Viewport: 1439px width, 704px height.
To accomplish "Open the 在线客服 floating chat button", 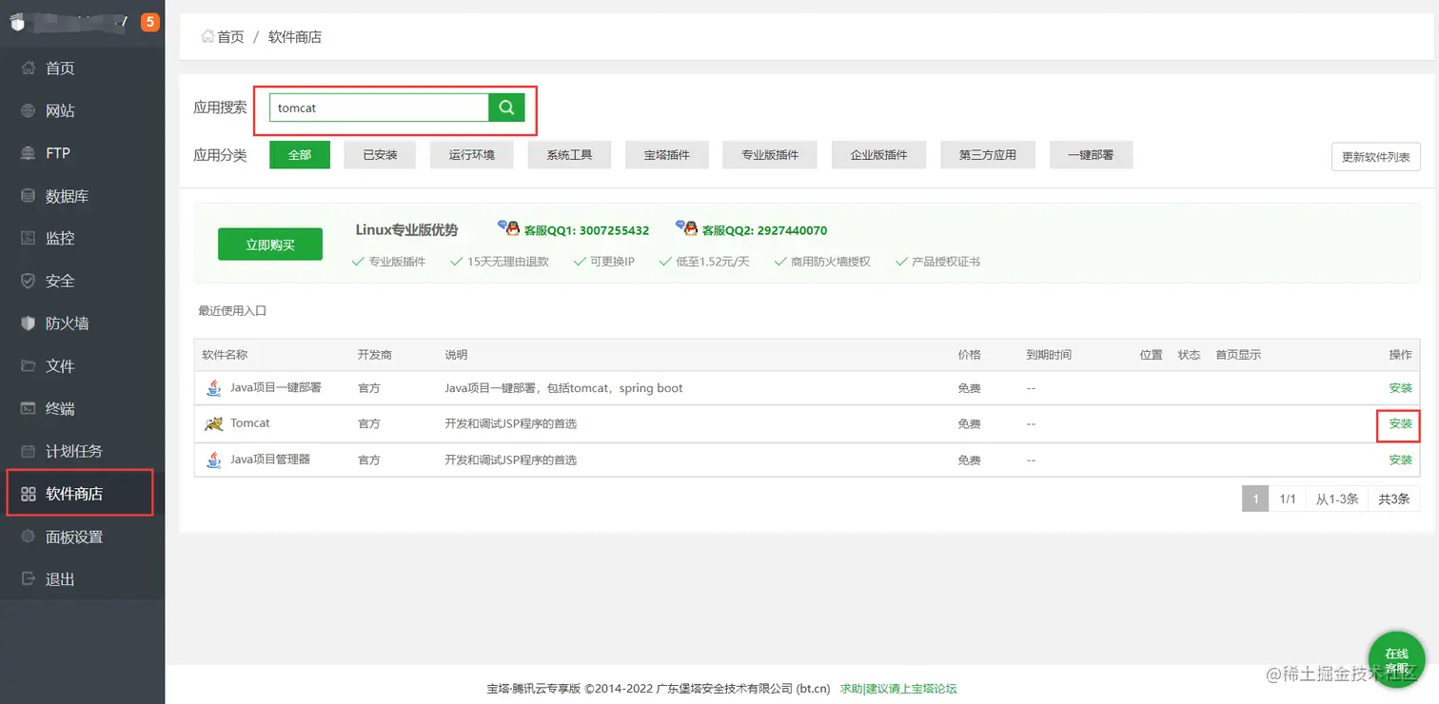I will pos(1396,659).
